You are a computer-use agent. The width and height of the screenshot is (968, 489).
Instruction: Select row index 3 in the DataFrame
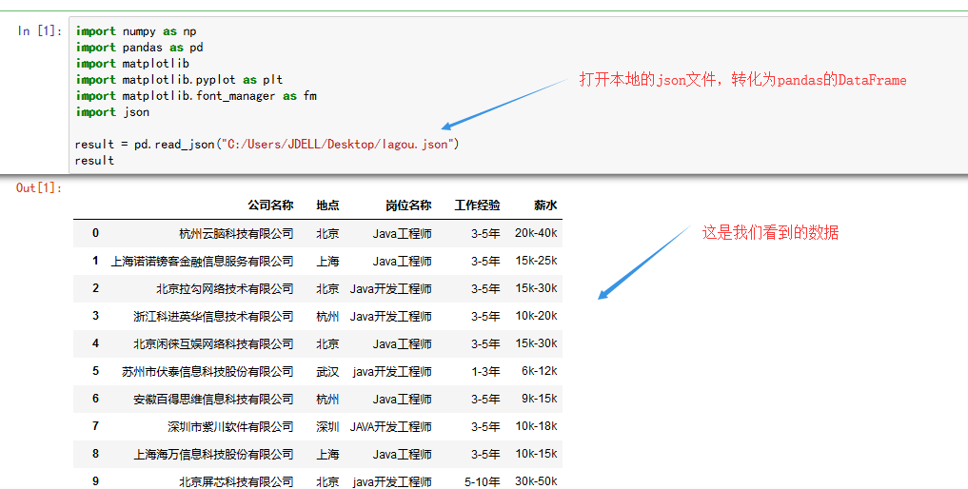pos(96,316)
